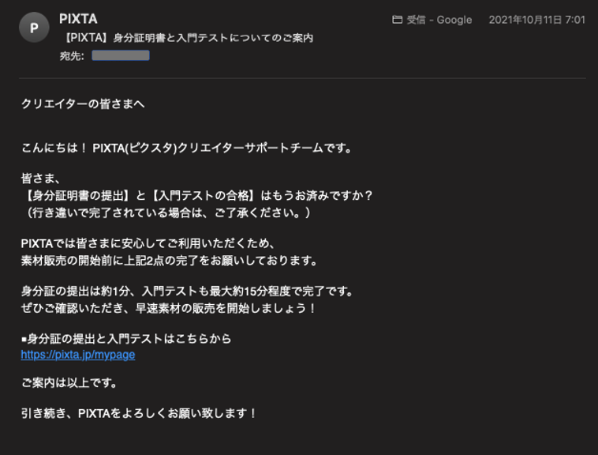Screen dimensions: 598x455
Task: Click the mailbox folder icon beside 受信 - Google
Action: [x=397, y=20]
